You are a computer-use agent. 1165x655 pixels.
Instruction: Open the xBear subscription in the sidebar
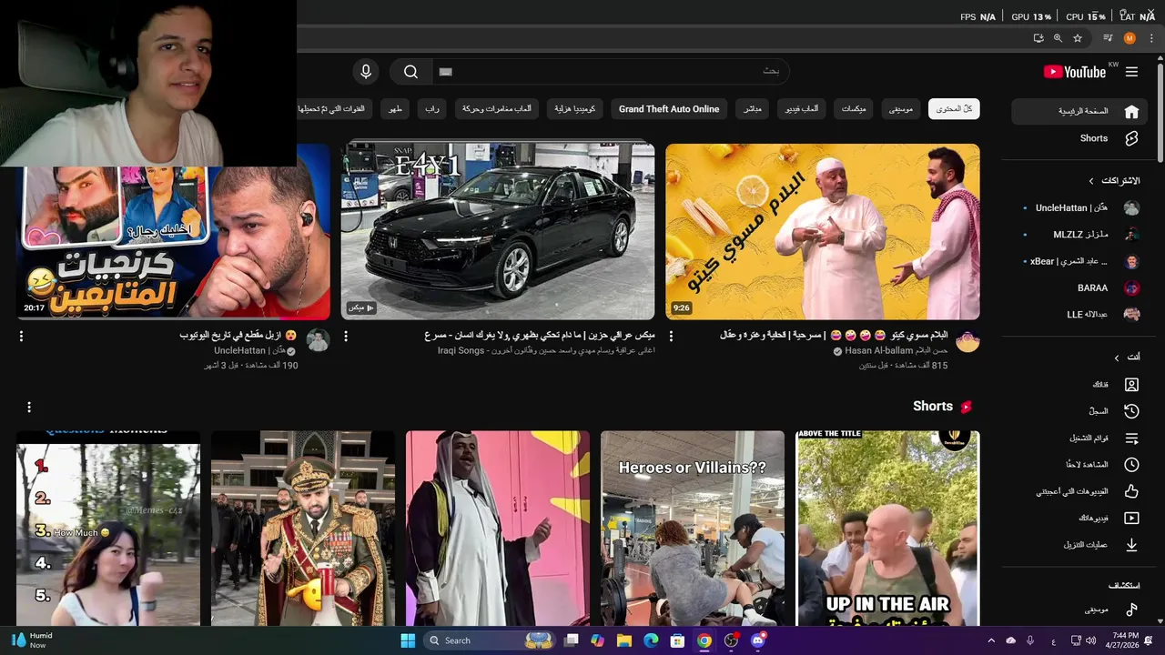click(1079, 261)
